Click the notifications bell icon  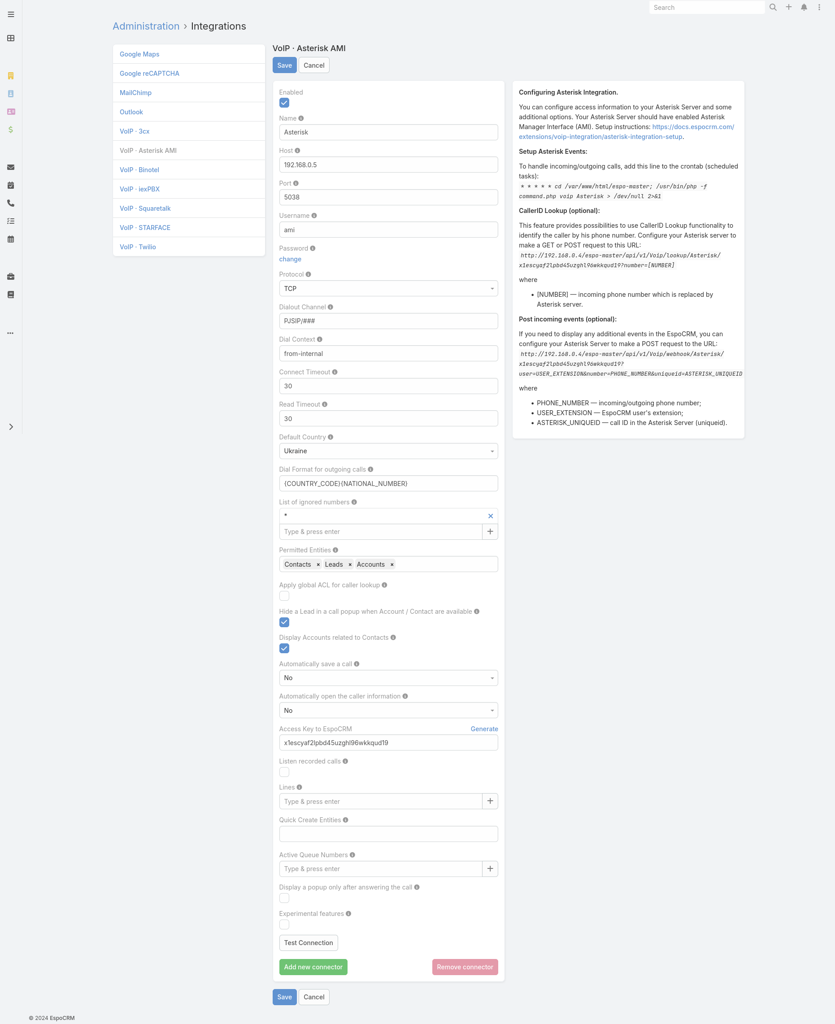click(804, 7)
